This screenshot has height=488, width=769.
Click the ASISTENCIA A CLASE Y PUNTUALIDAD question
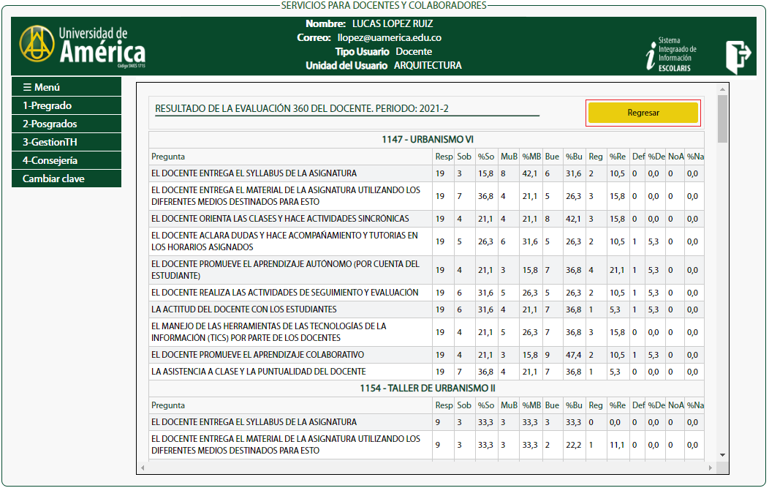click(x=259, y=372)
